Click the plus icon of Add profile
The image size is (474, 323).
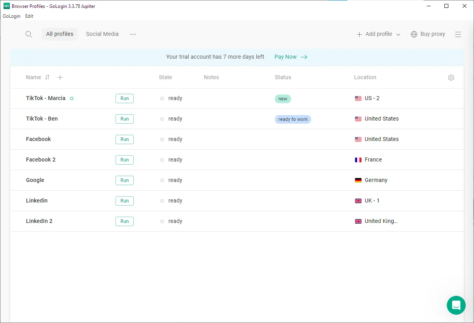click(x=359, y=34)
